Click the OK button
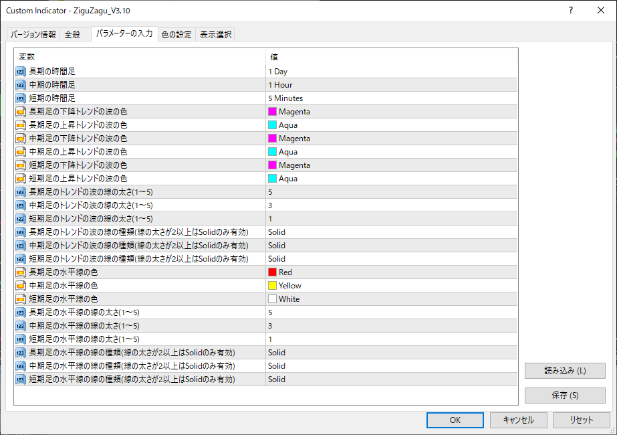 click(x=455, y=420)
